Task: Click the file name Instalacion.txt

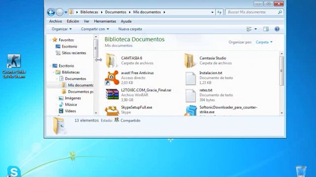Action: (211, 73)
